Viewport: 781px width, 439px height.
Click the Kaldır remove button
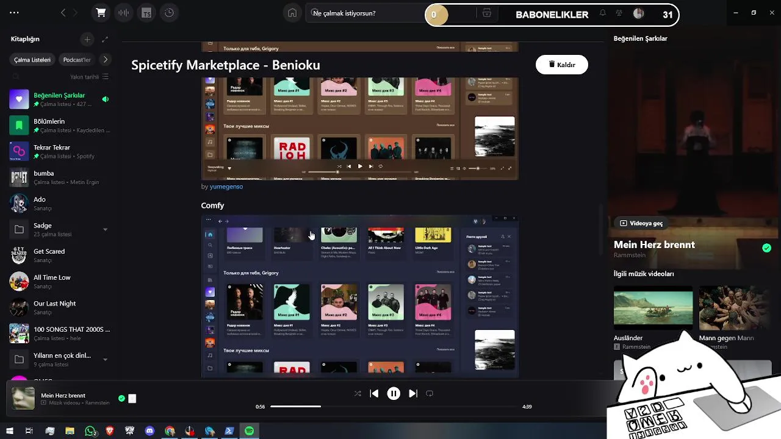coord(562,65)
